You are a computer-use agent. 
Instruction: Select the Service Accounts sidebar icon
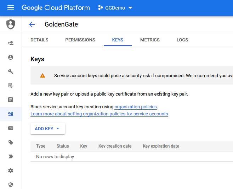coord(11,114)
